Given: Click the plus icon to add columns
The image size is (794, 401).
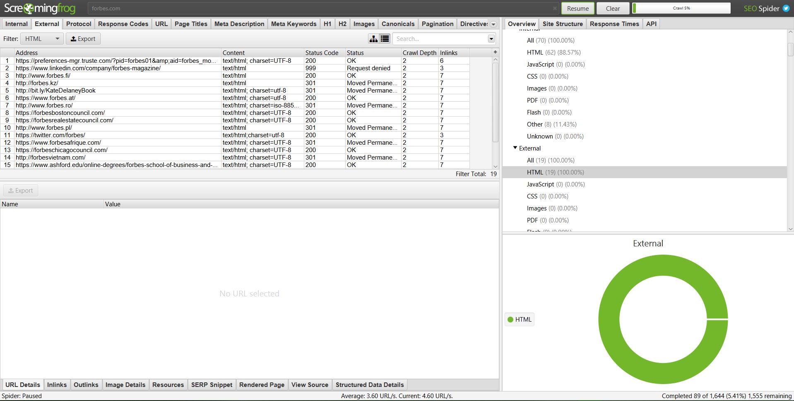Looking at the screenshot, I should 495,53.
